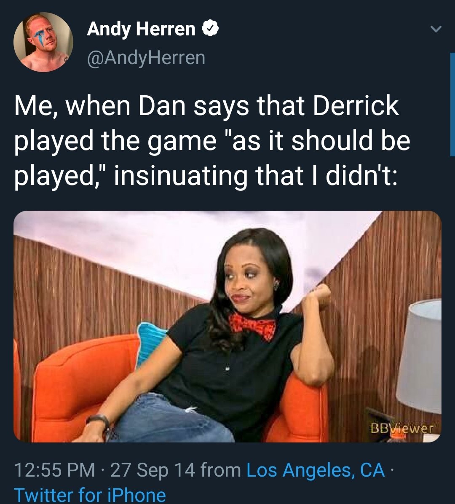Select the tweet text starting with 'Me, when Dan'

212,140
